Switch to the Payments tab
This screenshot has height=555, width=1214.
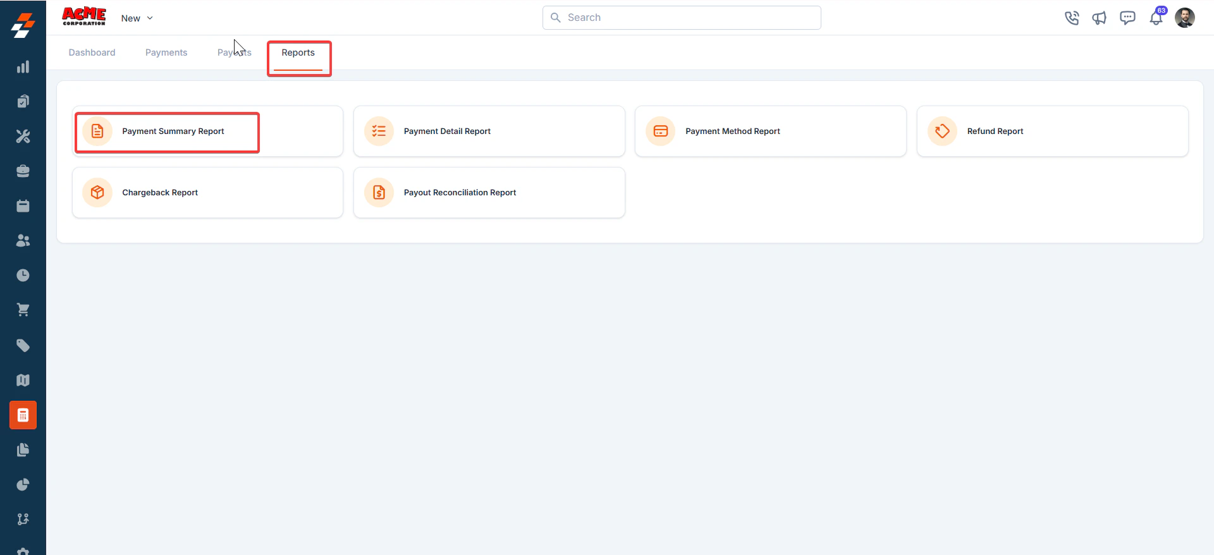[x=166, y=52]
